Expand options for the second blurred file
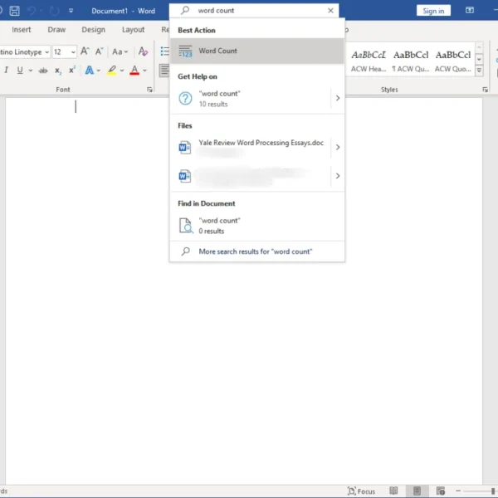 point(338,176)
